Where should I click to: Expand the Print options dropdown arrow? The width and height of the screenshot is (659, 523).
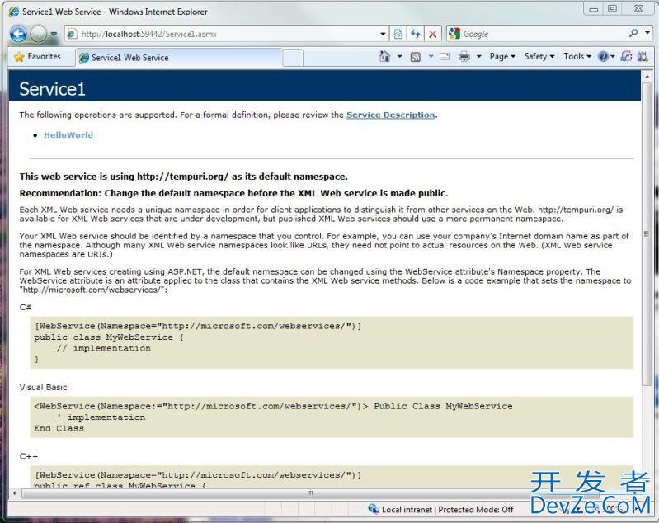(x=478, y=56)
